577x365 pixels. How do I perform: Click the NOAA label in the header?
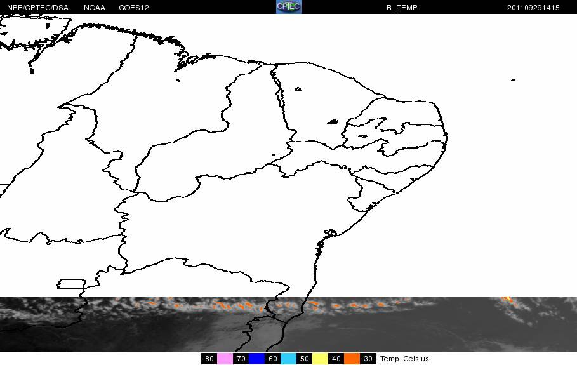(95, 8)
